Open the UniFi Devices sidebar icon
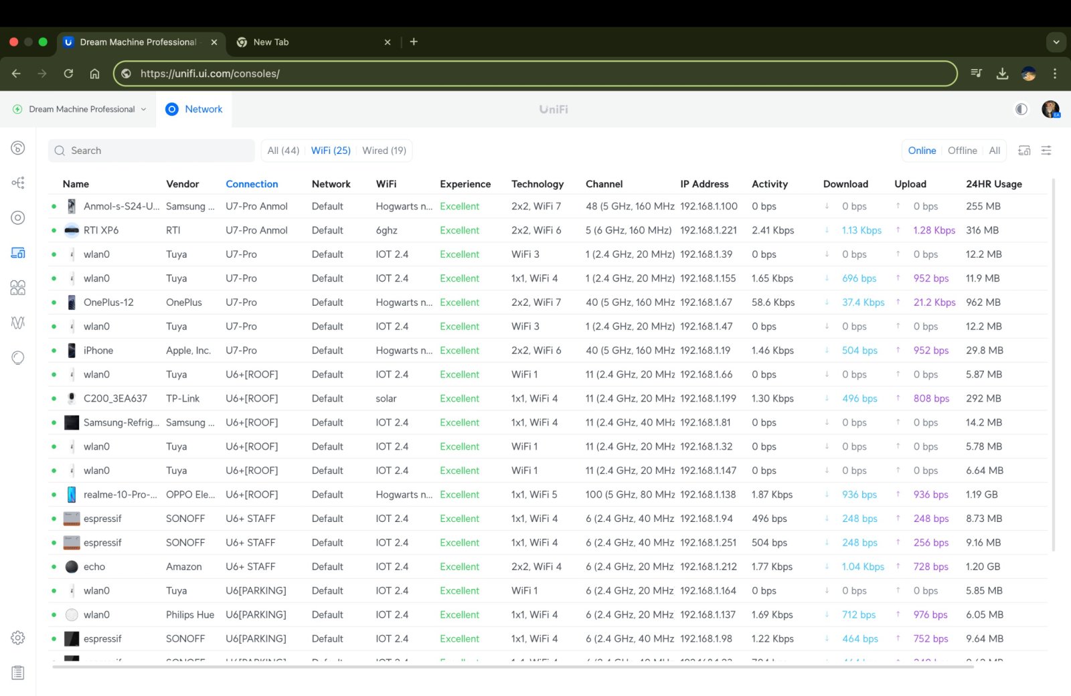1071x696 pixels. pos(18,217)
